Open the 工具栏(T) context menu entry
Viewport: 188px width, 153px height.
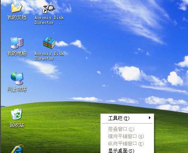tap(127, 118)
